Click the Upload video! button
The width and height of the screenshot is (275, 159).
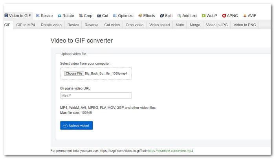pos(77,126)
